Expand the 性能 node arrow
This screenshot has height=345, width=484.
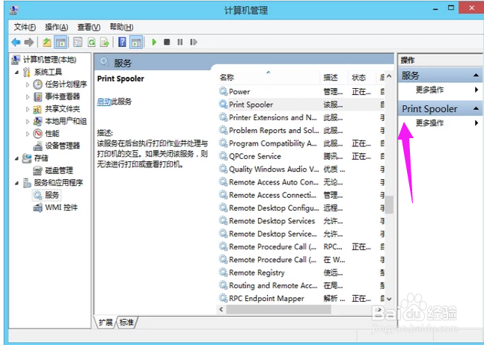point(28,134)
